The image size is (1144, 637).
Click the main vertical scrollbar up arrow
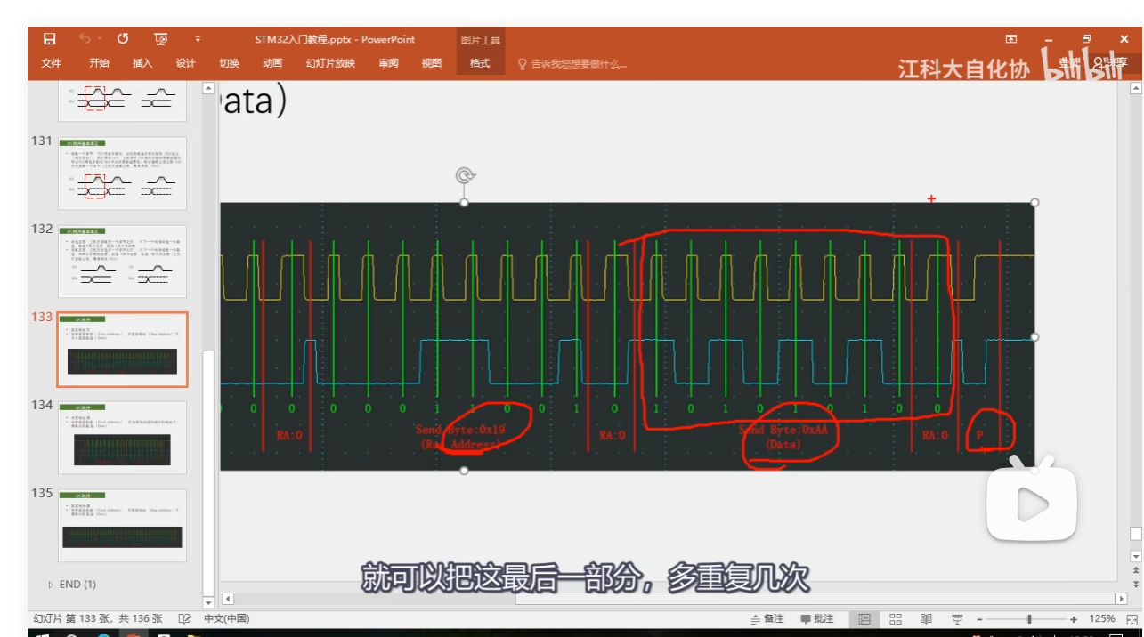(1135, 88)
